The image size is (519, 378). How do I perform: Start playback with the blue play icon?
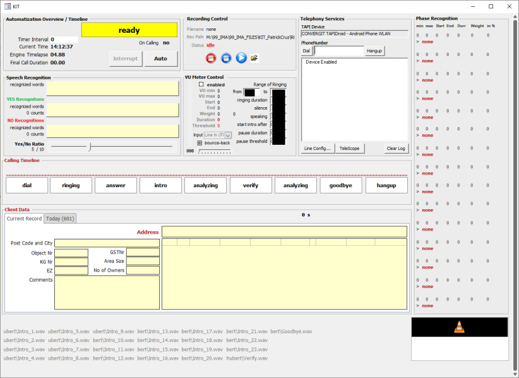[241, 58]
